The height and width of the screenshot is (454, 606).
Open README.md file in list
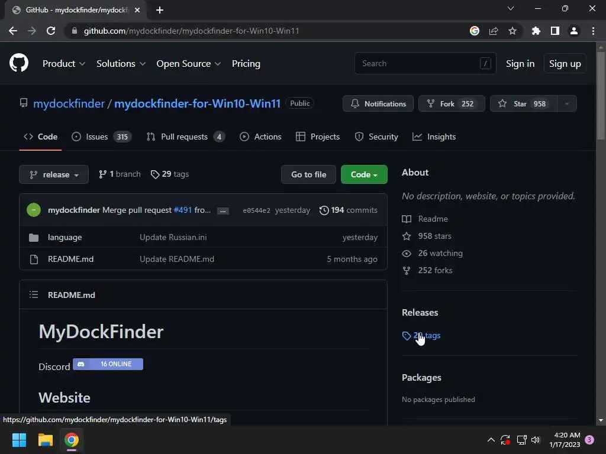(x=71, y=259)
